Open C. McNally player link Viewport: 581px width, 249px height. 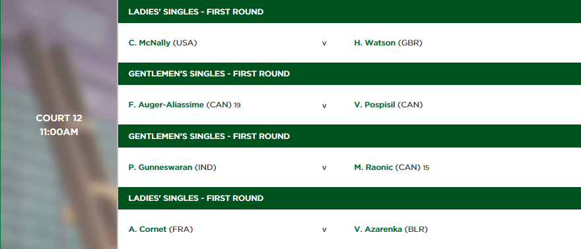click(x=149, y=43)
